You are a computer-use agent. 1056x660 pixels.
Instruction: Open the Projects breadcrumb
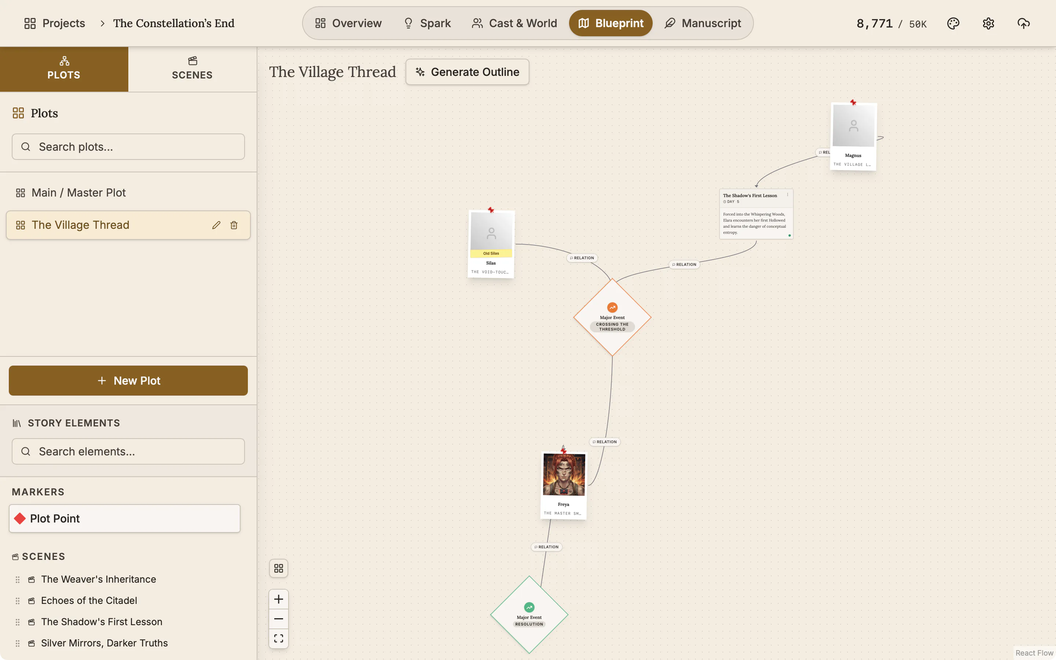[55, 23]
